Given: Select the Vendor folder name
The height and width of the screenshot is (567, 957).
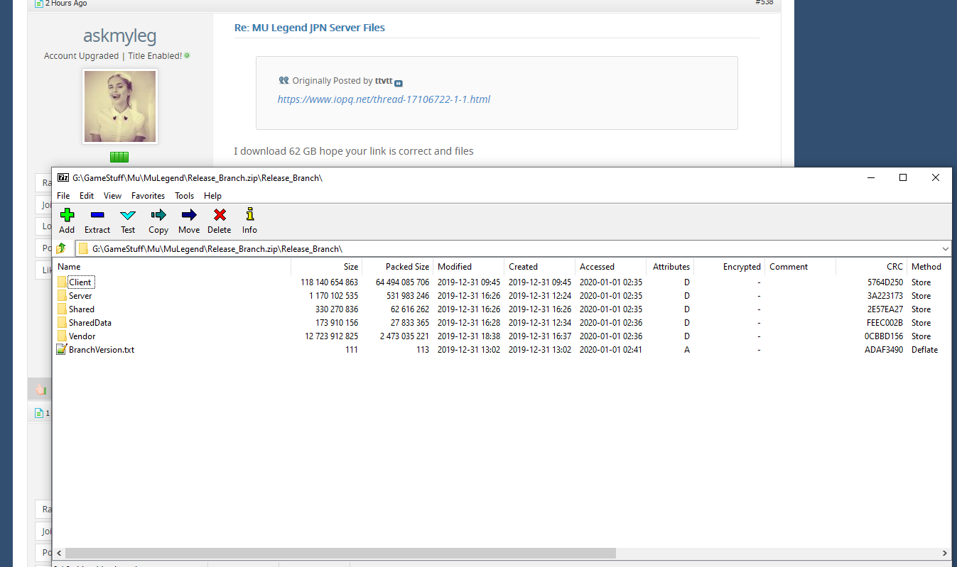Looking at the screenshot, I should point(82,336).
